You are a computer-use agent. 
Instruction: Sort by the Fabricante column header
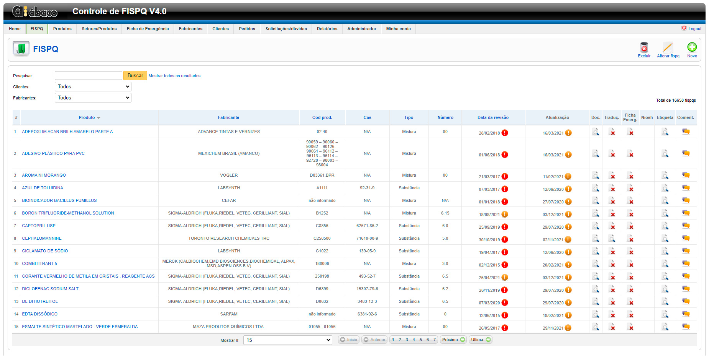(x=228, y=118)
